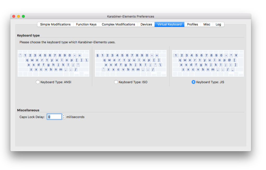Switch to the Simple Modifications tab

55,24
